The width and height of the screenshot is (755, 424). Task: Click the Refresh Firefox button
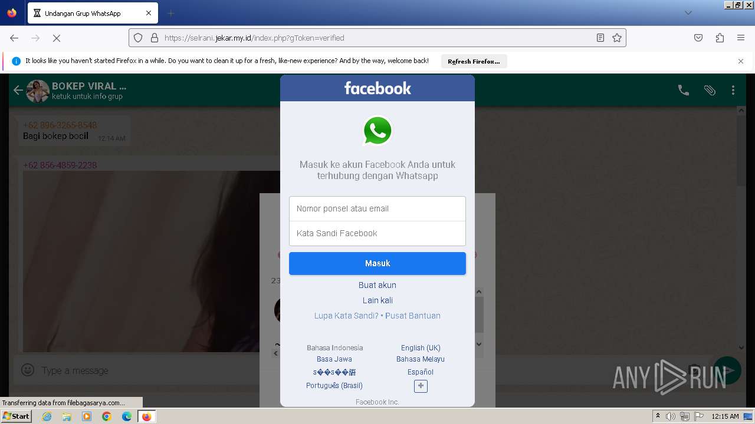(x=474, y=61)
